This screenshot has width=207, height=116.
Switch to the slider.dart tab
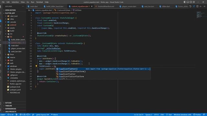tap(166, 6)
